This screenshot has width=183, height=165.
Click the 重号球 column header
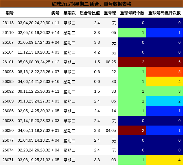[110, 13]
